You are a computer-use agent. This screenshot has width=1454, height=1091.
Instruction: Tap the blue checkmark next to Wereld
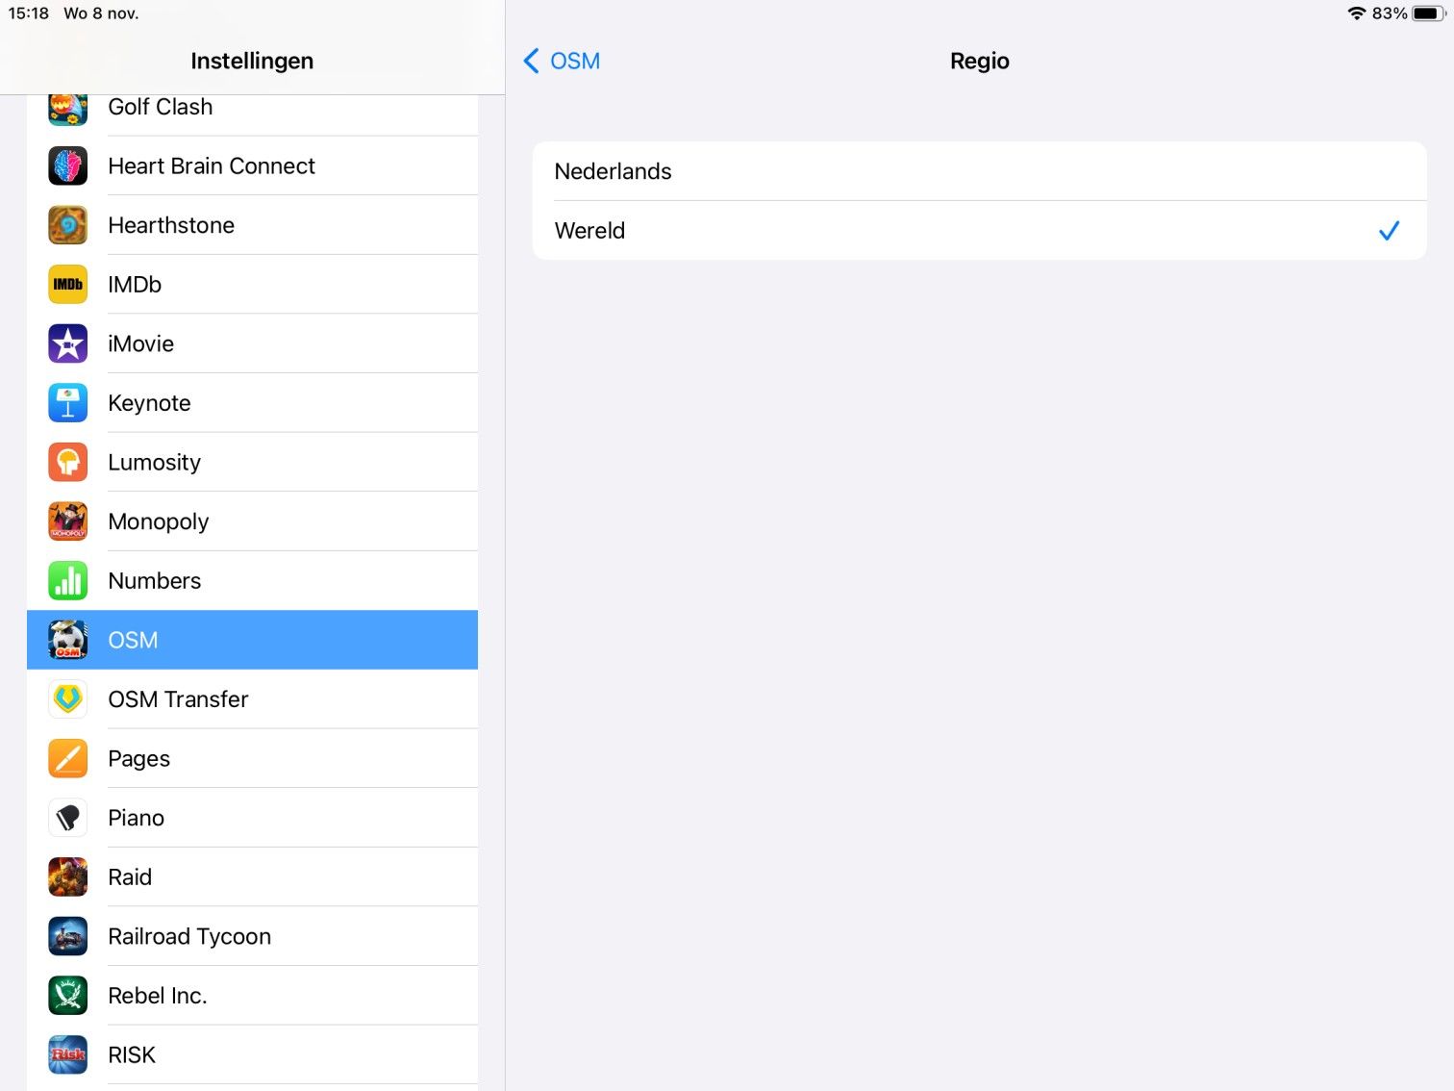(1389, 231)
